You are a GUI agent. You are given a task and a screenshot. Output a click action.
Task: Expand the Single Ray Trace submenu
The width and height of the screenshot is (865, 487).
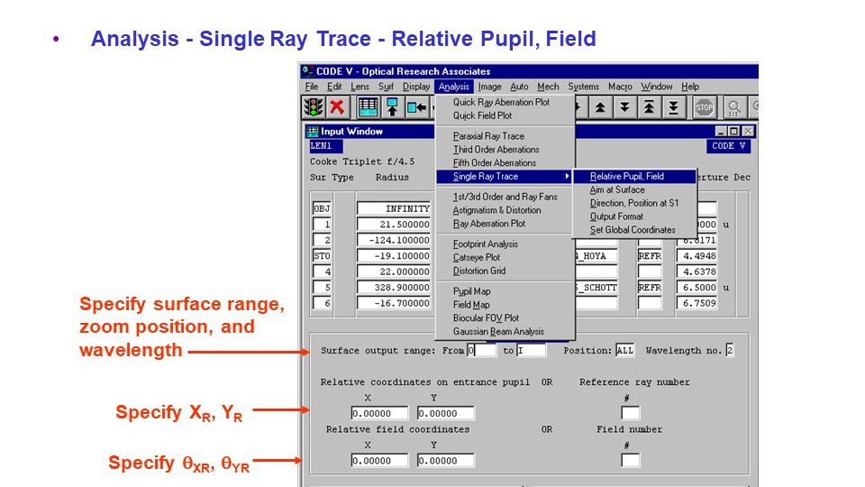click(505, 176)
